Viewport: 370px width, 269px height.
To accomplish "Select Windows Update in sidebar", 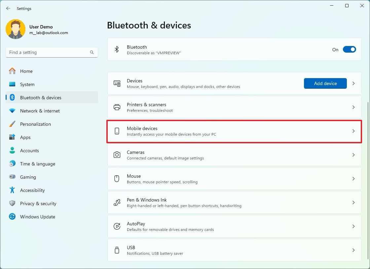I will pos(37,217).
